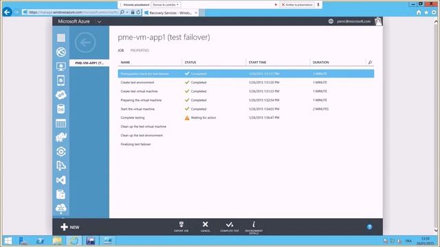Image resolution: width=440 pixels, height=247 pixels.
Task: Click the Microsoft Azure logo text
Action: (74, 21)
